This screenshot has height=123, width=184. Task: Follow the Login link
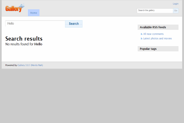coord(175,4)
